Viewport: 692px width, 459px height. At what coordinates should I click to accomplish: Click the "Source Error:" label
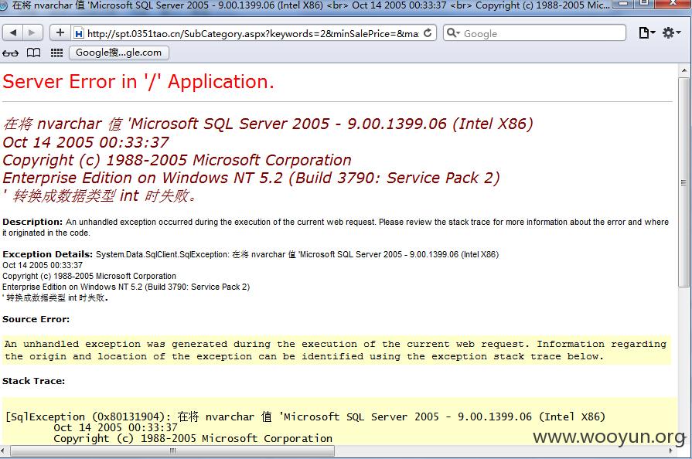tap(36, 319)
